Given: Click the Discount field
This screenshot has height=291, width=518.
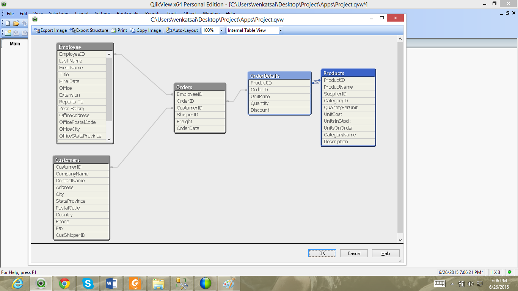Looking at the screenshot, I should click(279, 110).
